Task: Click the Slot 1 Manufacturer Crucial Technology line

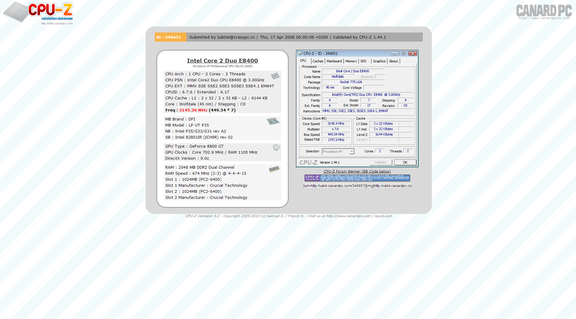Action: (206, 185)
